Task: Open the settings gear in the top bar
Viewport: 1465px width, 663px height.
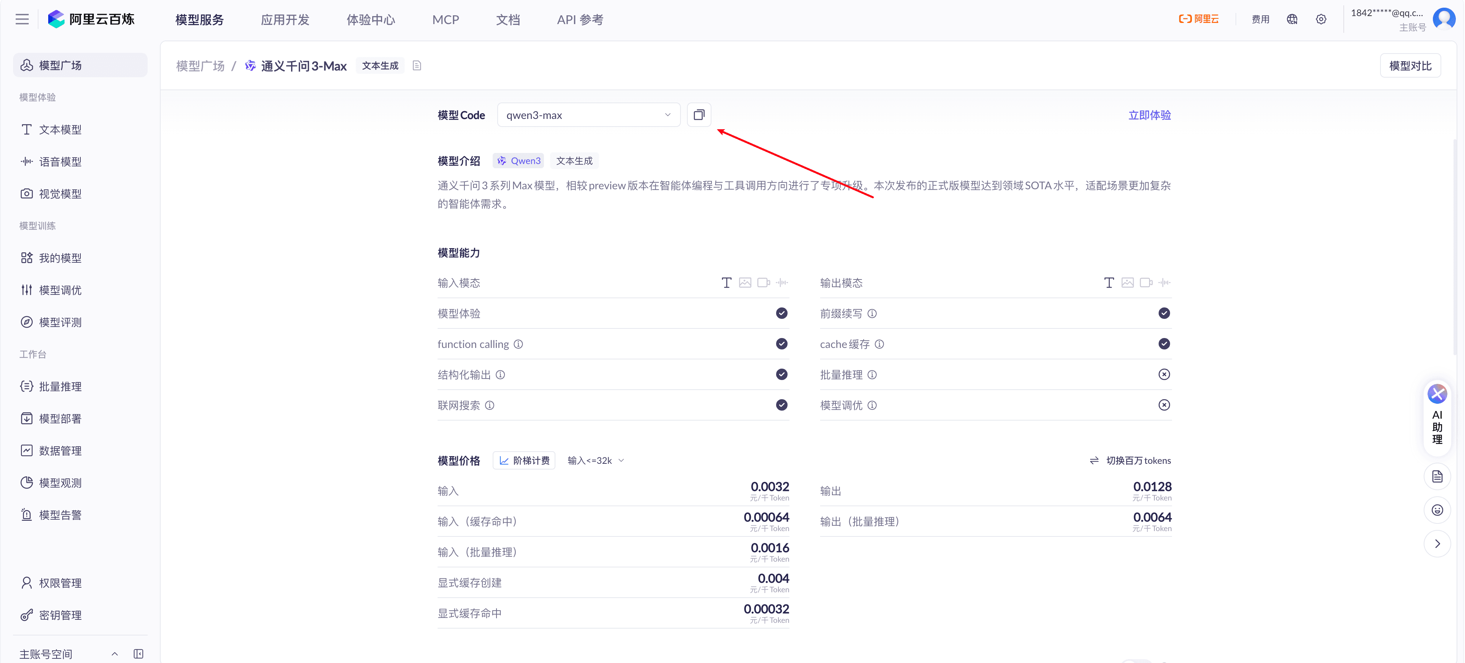Action: [1320, 19]
